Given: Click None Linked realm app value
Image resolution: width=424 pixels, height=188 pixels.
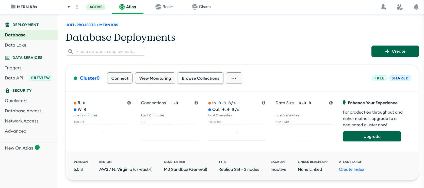Looking at the screenshot, I should pyautogui.click(x=310, y=169).
